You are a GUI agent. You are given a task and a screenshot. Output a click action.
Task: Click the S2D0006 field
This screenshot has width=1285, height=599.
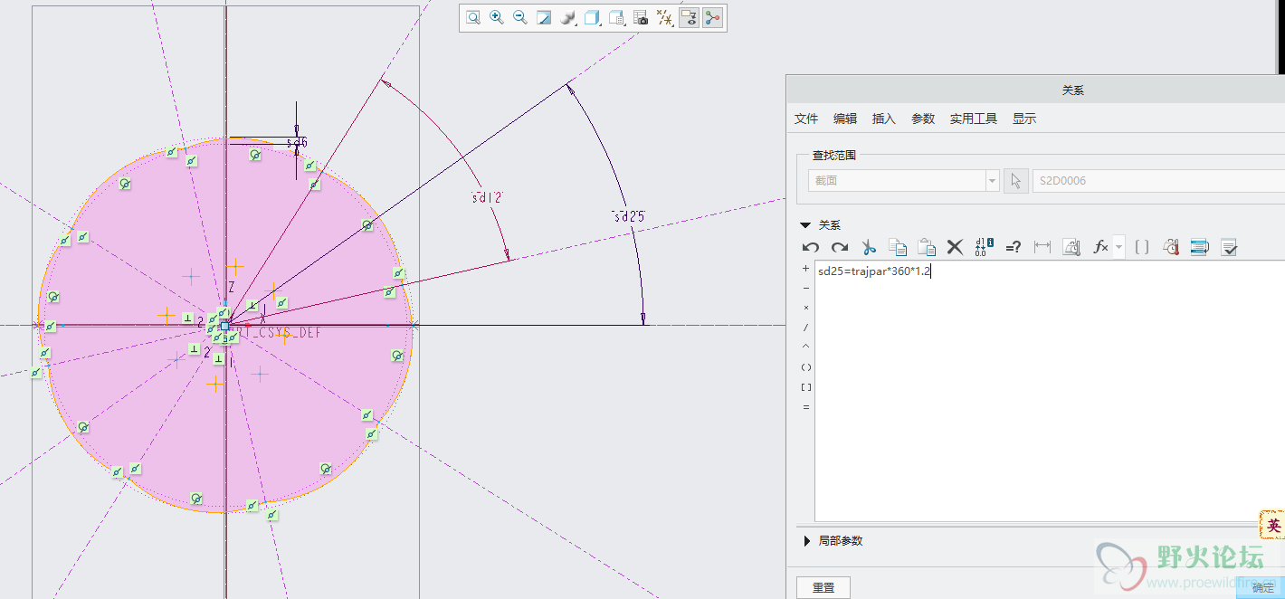click(x=1158, y=180)
